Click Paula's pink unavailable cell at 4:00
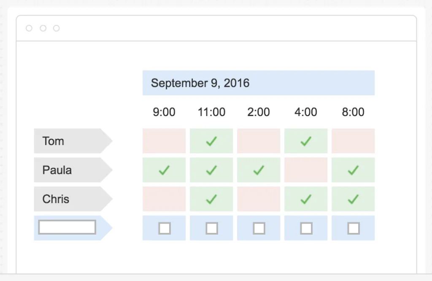The height and width of the screenshot is (281, 432). (306, 170)
